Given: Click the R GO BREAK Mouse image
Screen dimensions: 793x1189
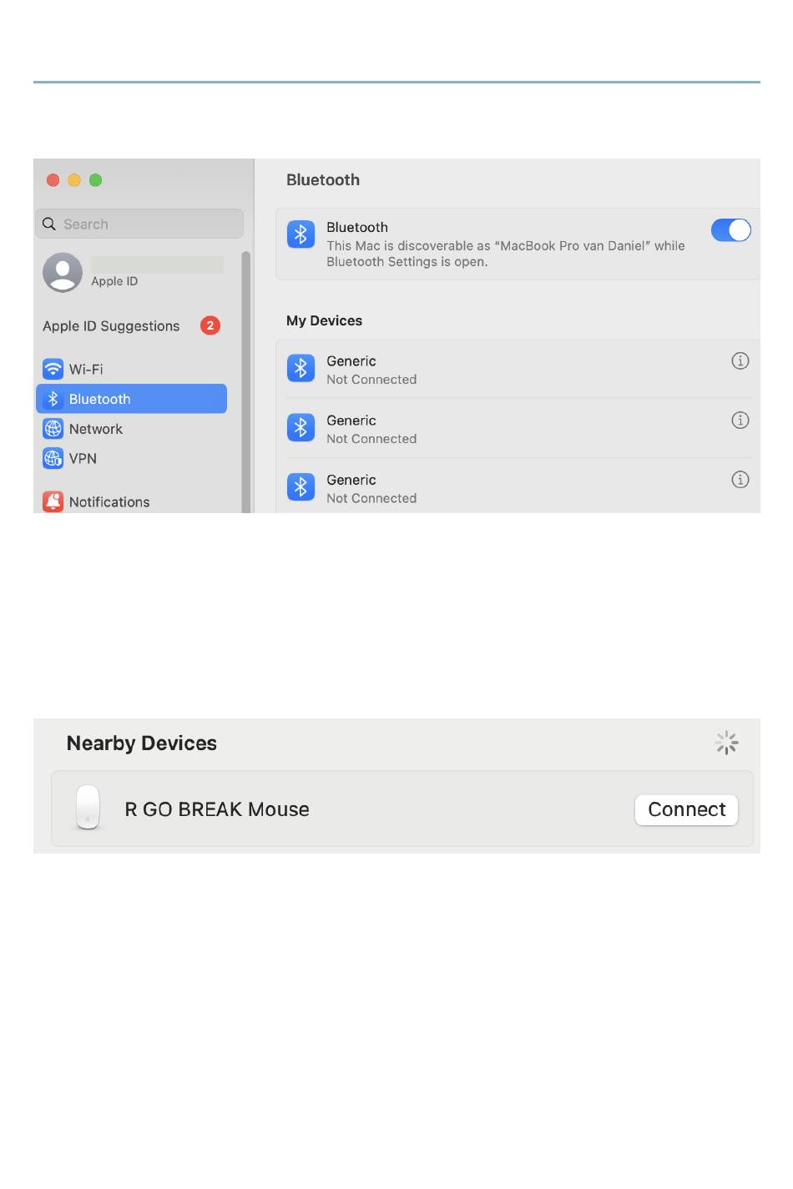Looking at the screenshot, I should coord(88,808).
